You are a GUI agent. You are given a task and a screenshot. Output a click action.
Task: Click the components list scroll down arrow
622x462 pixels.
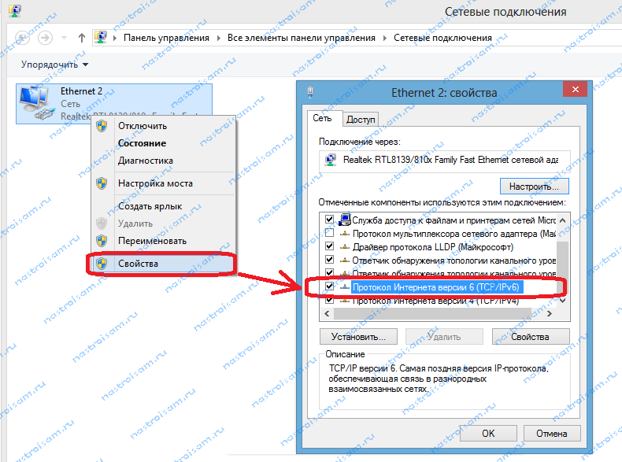(x=563, y=301)
